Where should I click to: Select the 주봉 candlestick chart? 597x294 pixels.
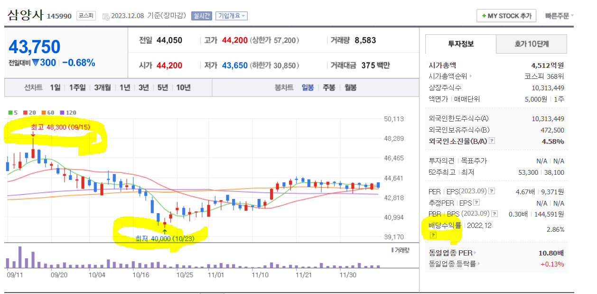329,87
